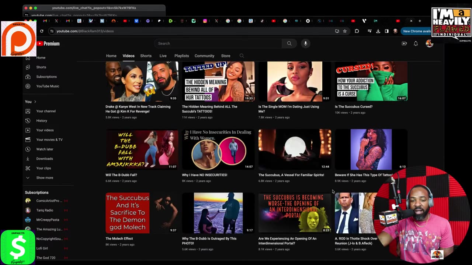Open Cursed succubus addiction thumbnail

coord(371,81)
